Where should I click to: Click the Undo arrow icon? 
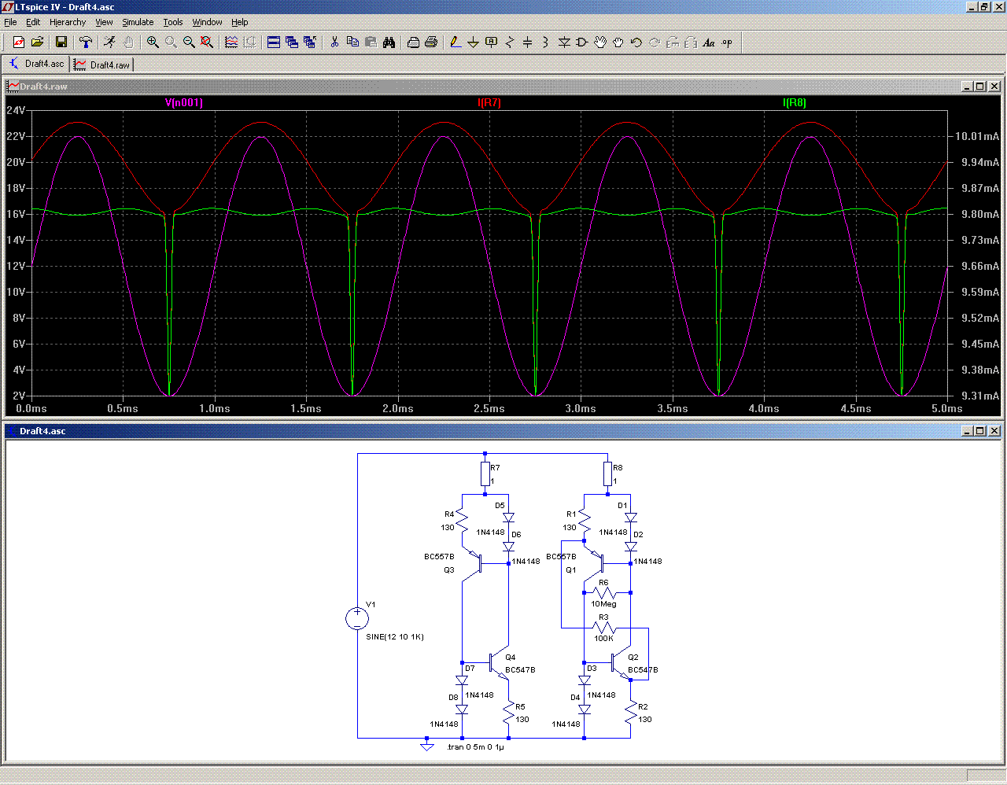point(636,42)
